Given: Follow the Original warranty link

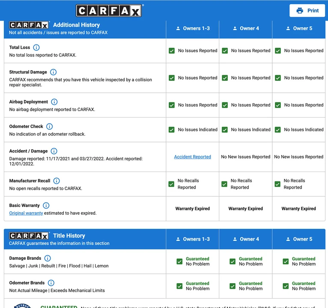Looking at the screenshot, I should 26,213.
